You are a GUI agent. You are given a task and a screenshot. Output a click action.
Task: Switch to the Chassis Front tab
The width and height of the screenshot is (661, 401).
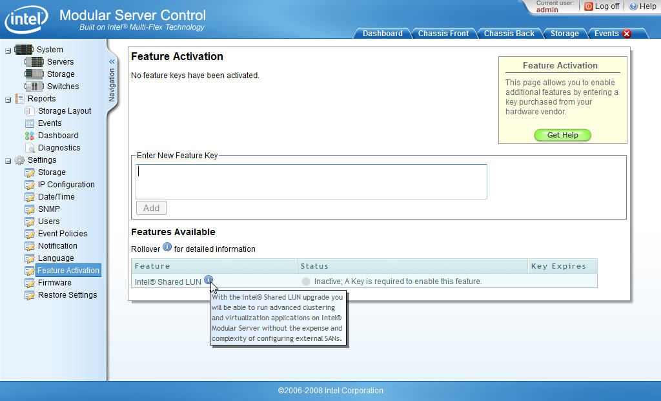444,34
